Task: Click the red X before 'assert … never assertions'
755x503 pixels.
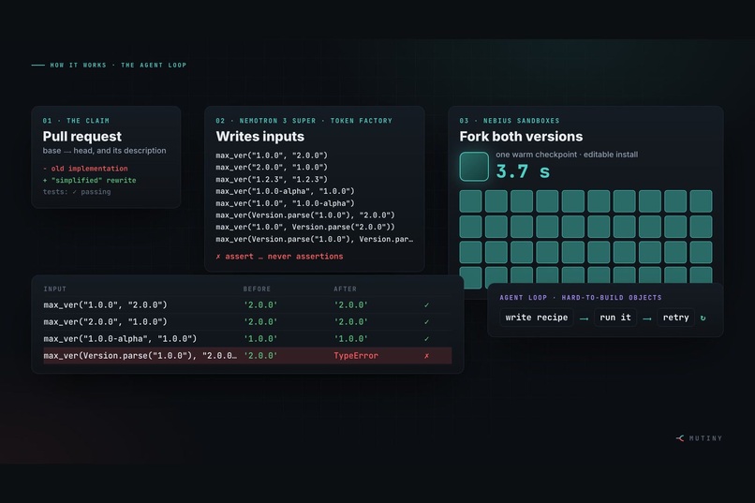Action: (218, 257)
